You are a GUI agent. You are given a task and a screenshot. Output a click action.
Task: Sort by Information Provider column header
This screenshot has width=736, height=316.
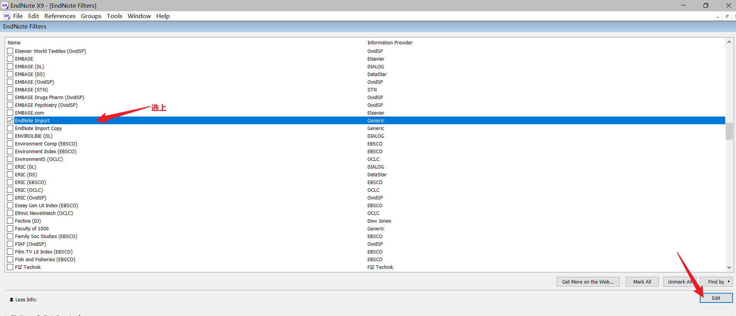(x=545, y=42)
